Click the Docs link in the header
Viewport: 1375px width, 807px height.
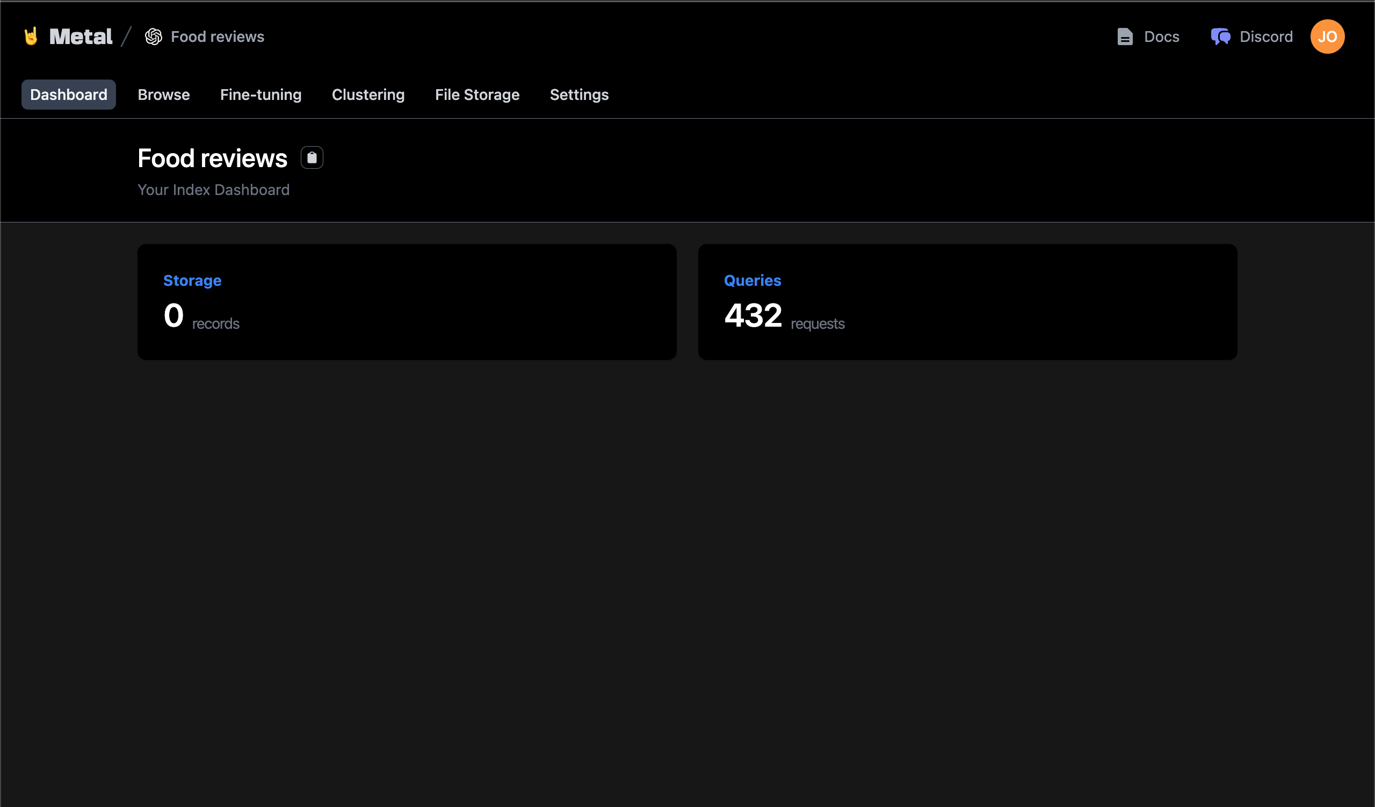click(x=1161, y=37)
